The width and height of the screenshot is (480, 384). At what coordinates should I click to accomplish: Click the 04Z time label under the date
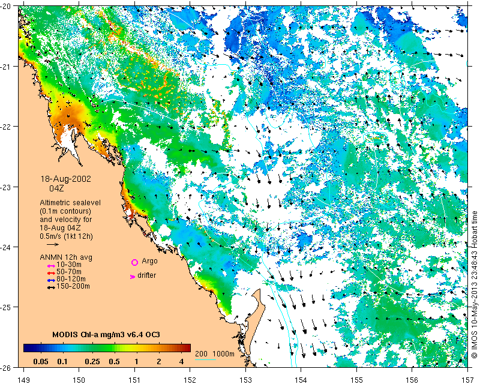(56, 188)
